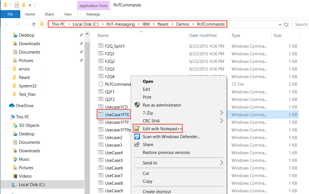Image resolution: width=309 pixels, height=194 pixels.
Task: Open pinned Downloads in Quick access
Action: point(29,44)
